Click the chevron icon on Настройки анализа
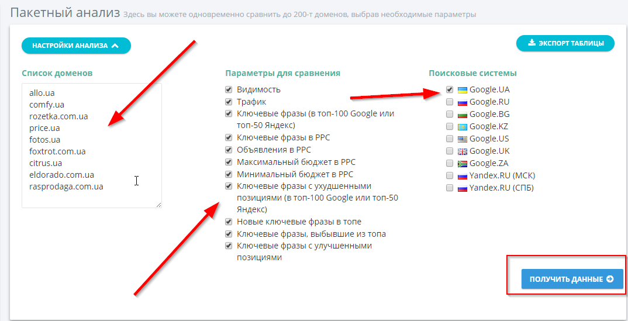The width and height of the screenshot is (628, 321). [x=115, y=46]
